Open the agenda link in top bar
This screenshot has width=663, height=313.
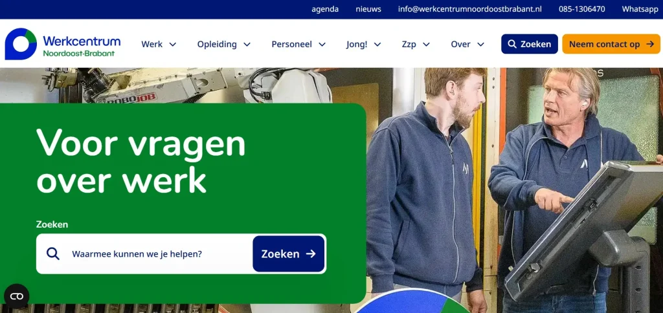(325, 9)
